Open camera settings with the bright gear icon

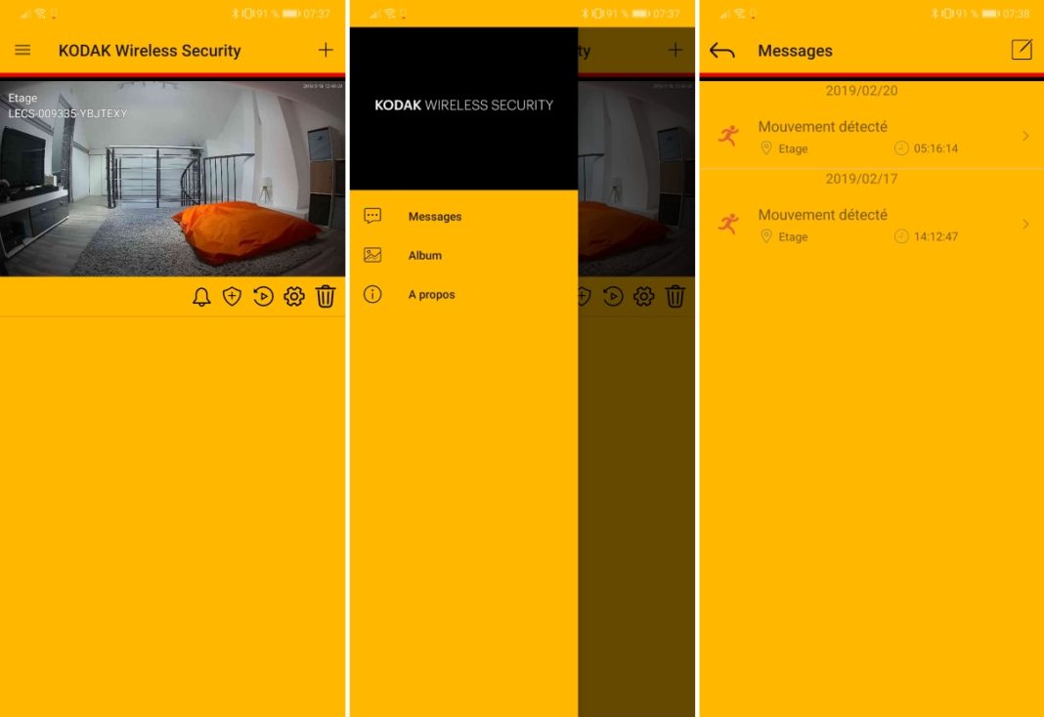[x=293, y=297]
